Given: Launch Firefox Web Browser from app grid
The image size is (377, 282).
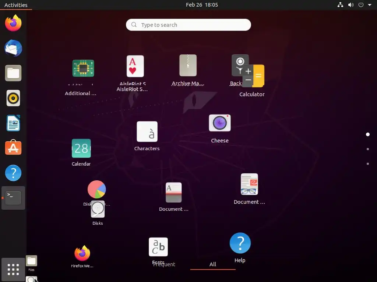Looking at the screenshot, I should (x=82, y=253).
